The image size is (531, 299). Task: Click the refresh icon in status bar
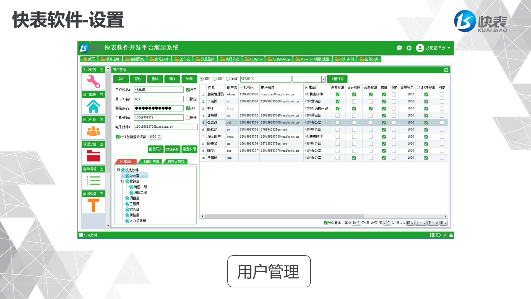coord(438,235)
